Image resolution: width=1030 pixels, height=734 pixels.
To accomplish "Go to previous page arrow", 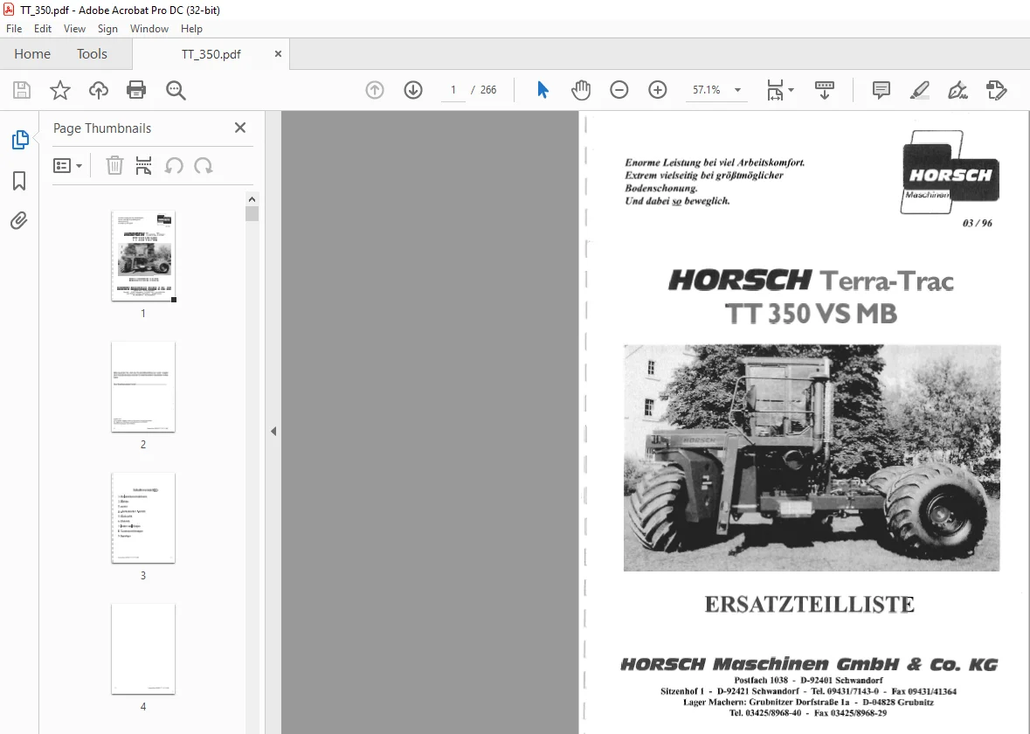I will [x=375, y=90].
